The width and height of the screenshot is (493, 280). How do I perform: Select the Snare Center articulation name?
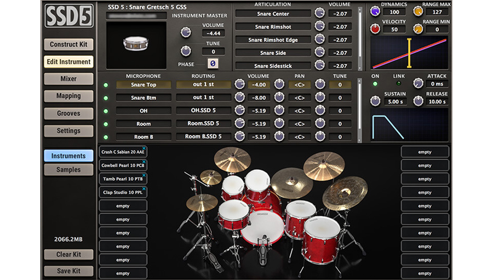pos(273,14)
